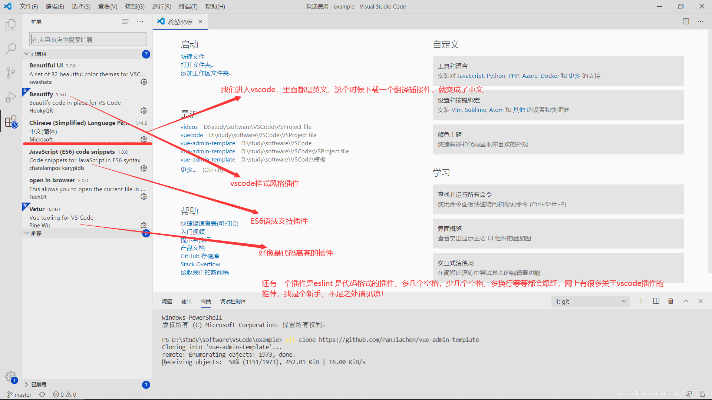This screenshot has height=400, width=712.
Task: Open the manage gear for open in browser
Action: point(144,197)
